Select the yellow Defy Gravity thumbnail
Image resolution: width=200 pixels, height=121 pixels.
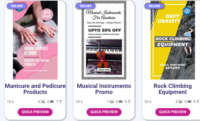click(x=173, y=40)
